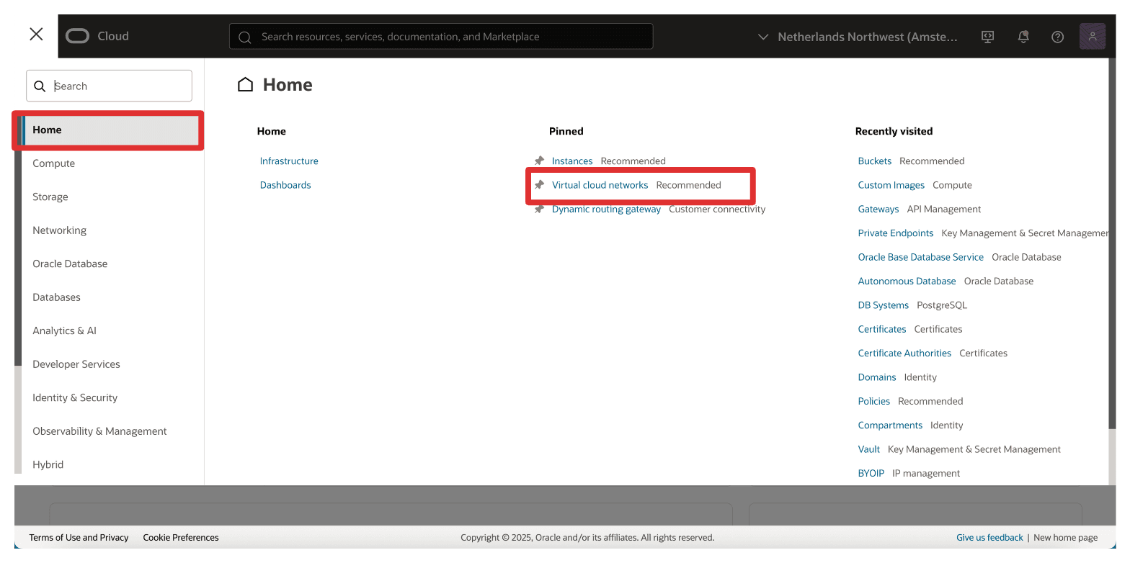Click the top Search resources, services, documentation field
This screenshot has width=1130, height=563.
(441, 36)
